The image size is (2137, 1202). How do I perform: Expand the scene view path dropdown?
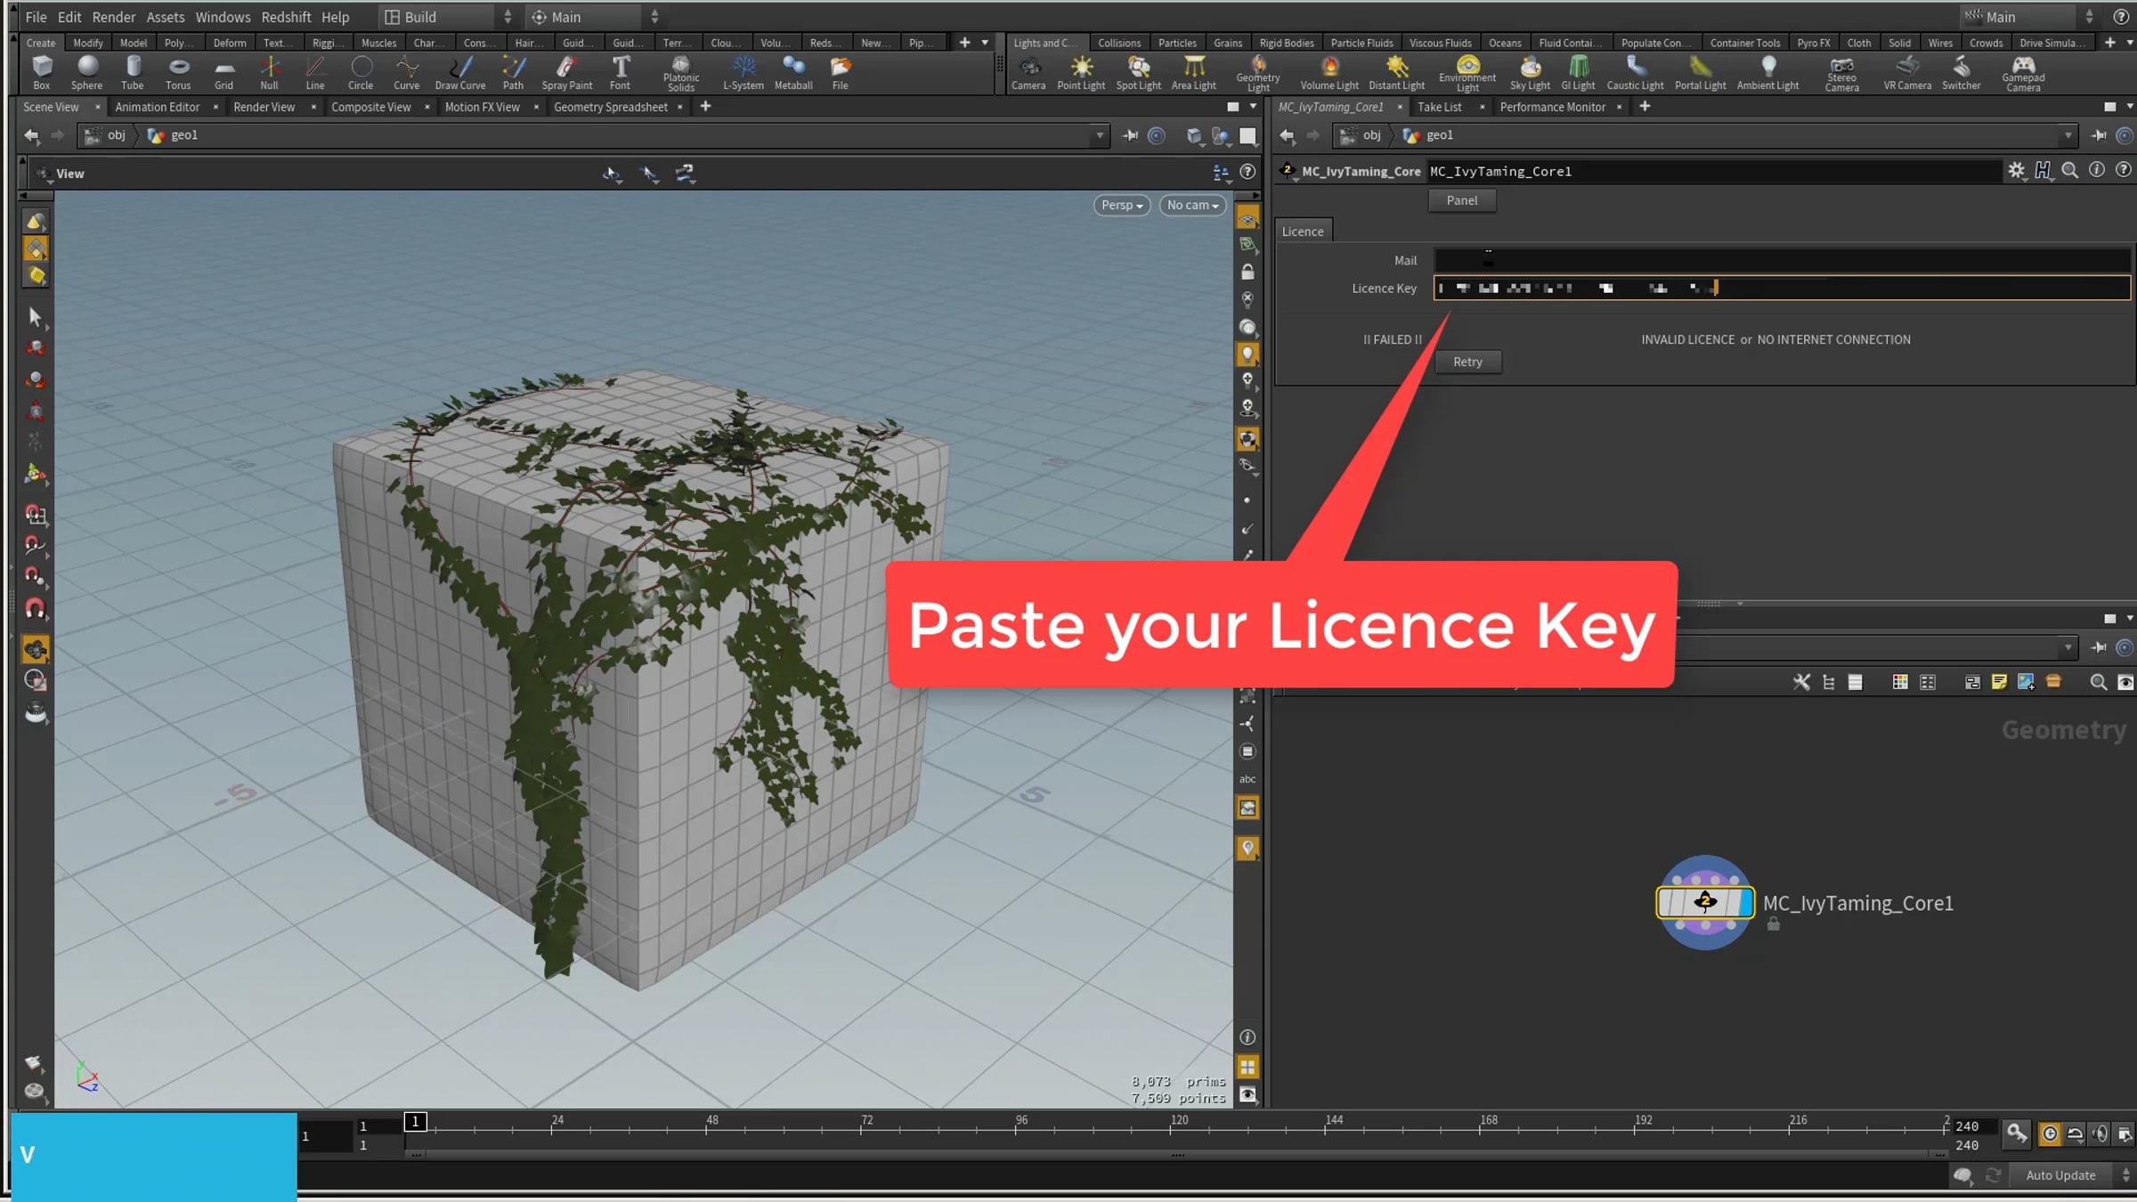1101,135
